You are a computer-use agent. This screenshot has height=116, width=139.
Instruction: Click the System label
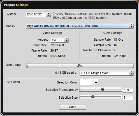tap(11, 14)
